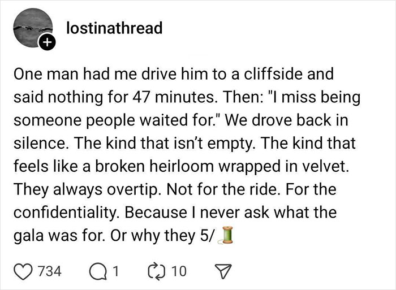Follow lostinathread via the plus badge
The width and height of the screenshot is (396, 290).
[47, 41]
